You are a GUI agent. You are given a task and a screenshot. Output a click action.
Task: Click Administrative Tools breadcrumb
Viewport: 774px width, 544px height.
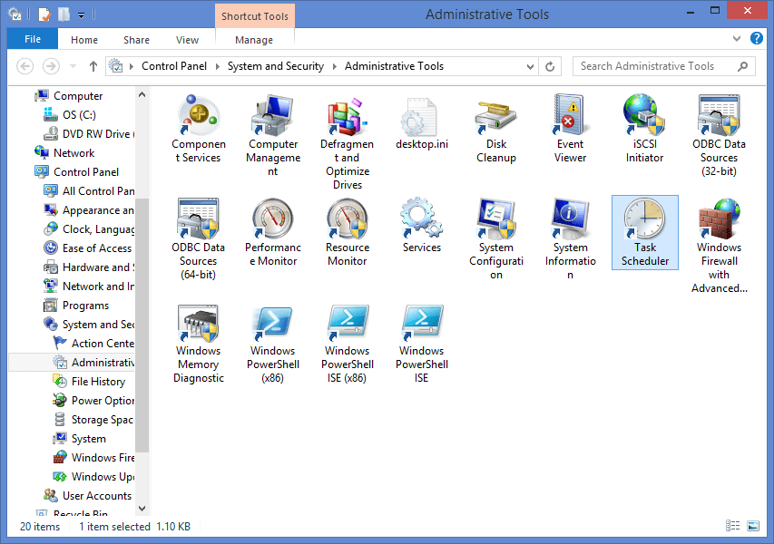394,66
